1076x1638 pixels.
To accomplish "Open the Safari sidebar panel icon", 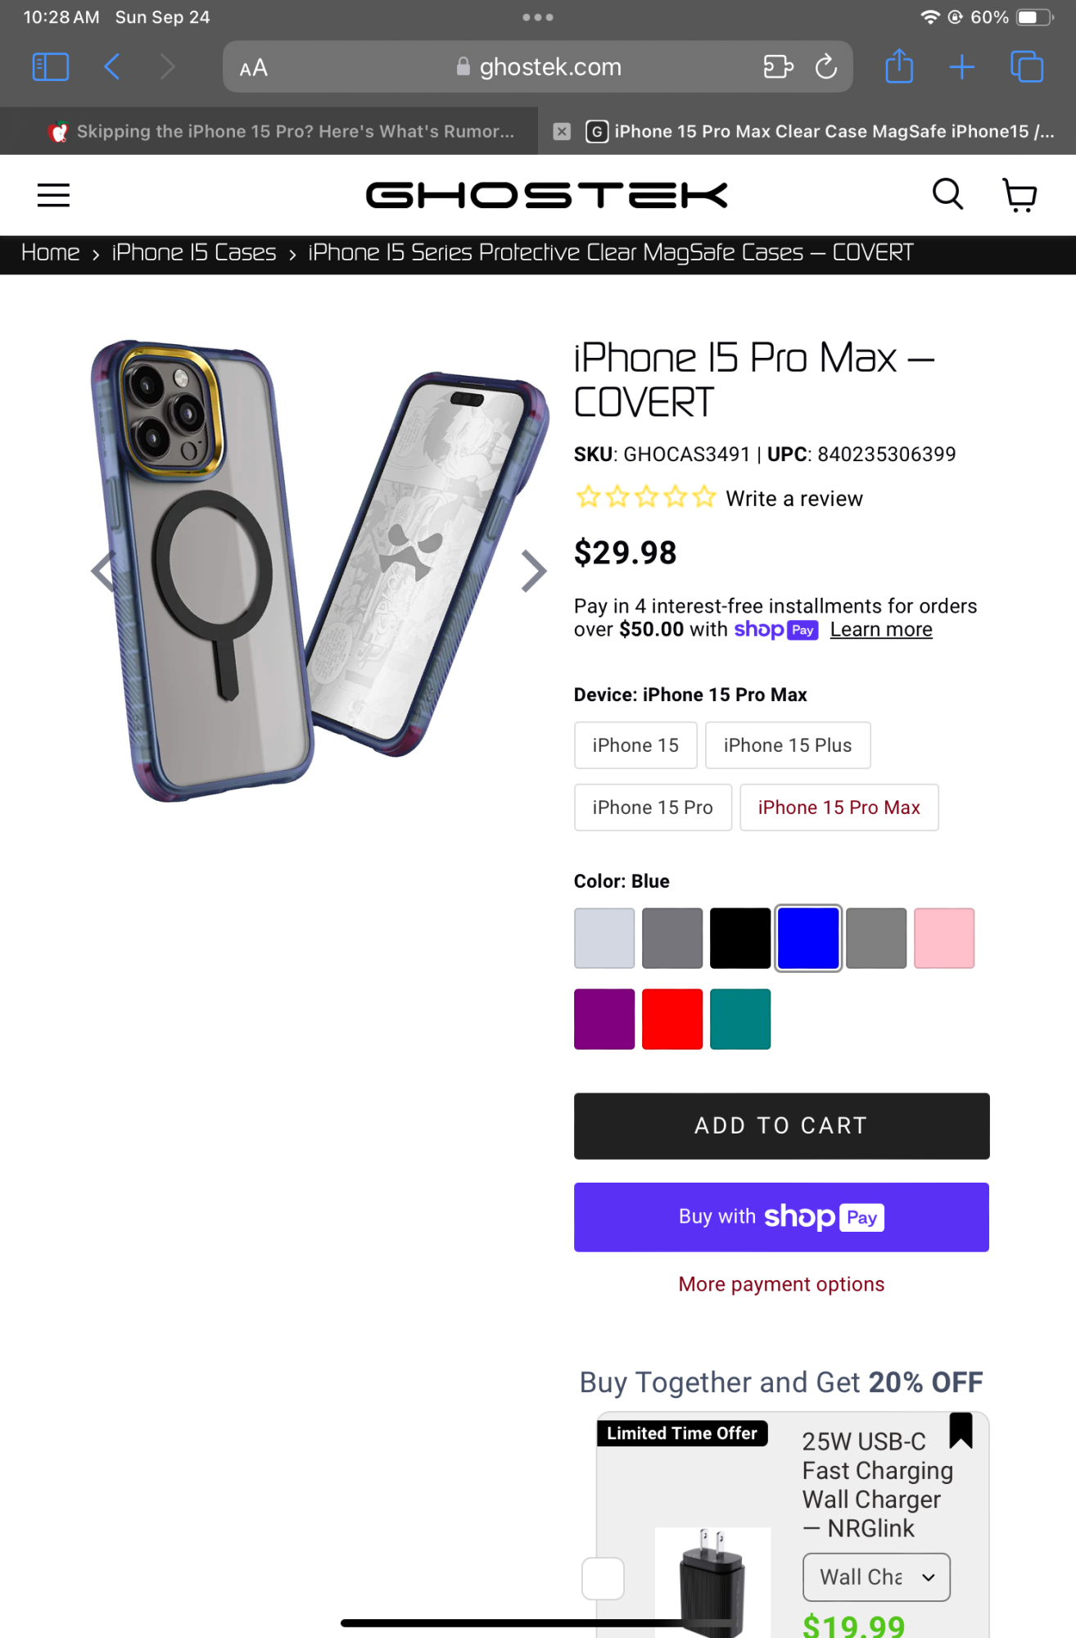I will point(50,66).
